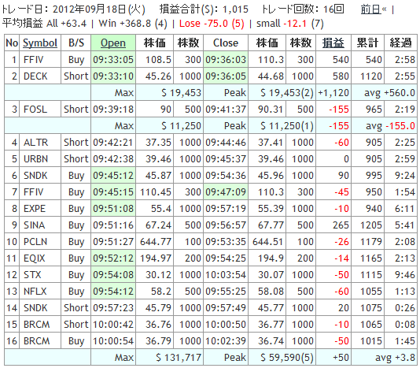Click close time 09:36:03 cell
This screenshot has height=368, width=420.
coord(226,60)
